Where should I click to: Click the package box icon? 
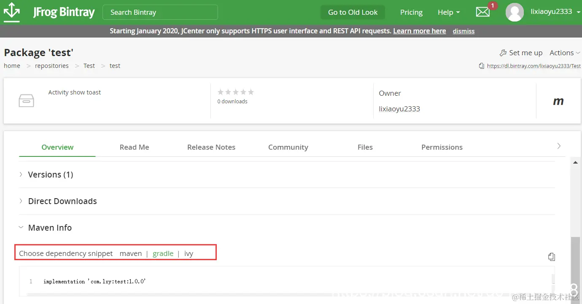[x=26, y=101]
